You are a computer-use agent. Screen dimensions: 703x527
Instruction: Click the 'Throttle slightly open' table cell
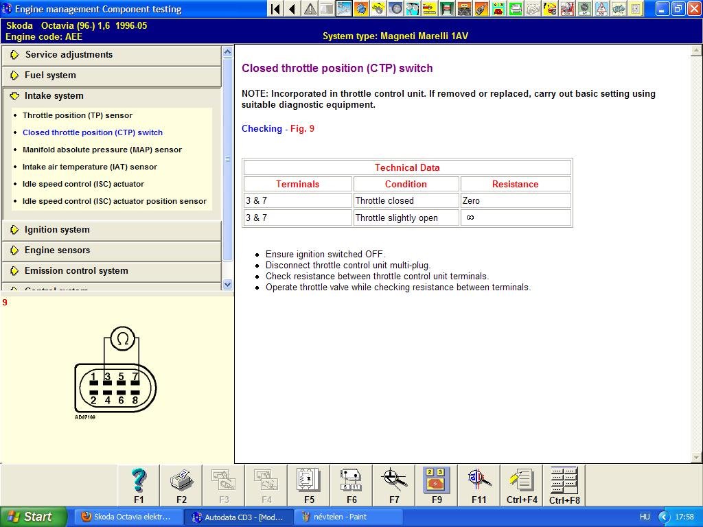pyautogui.click(x=406, y=218)
